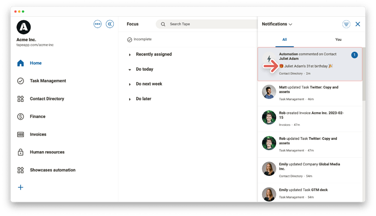Screen dimensions: 376x216
Task: Open Rob created Invoice Acme Inc. notification
Action: [310, 119]
